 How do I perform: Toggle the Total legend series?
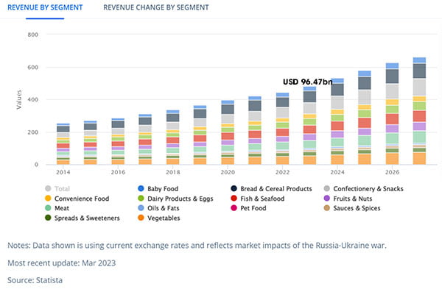pos(57,188)
